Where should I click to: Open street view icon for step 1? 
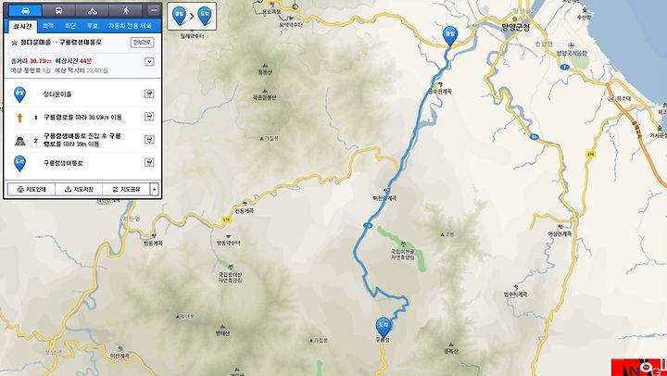coord(149,117)
